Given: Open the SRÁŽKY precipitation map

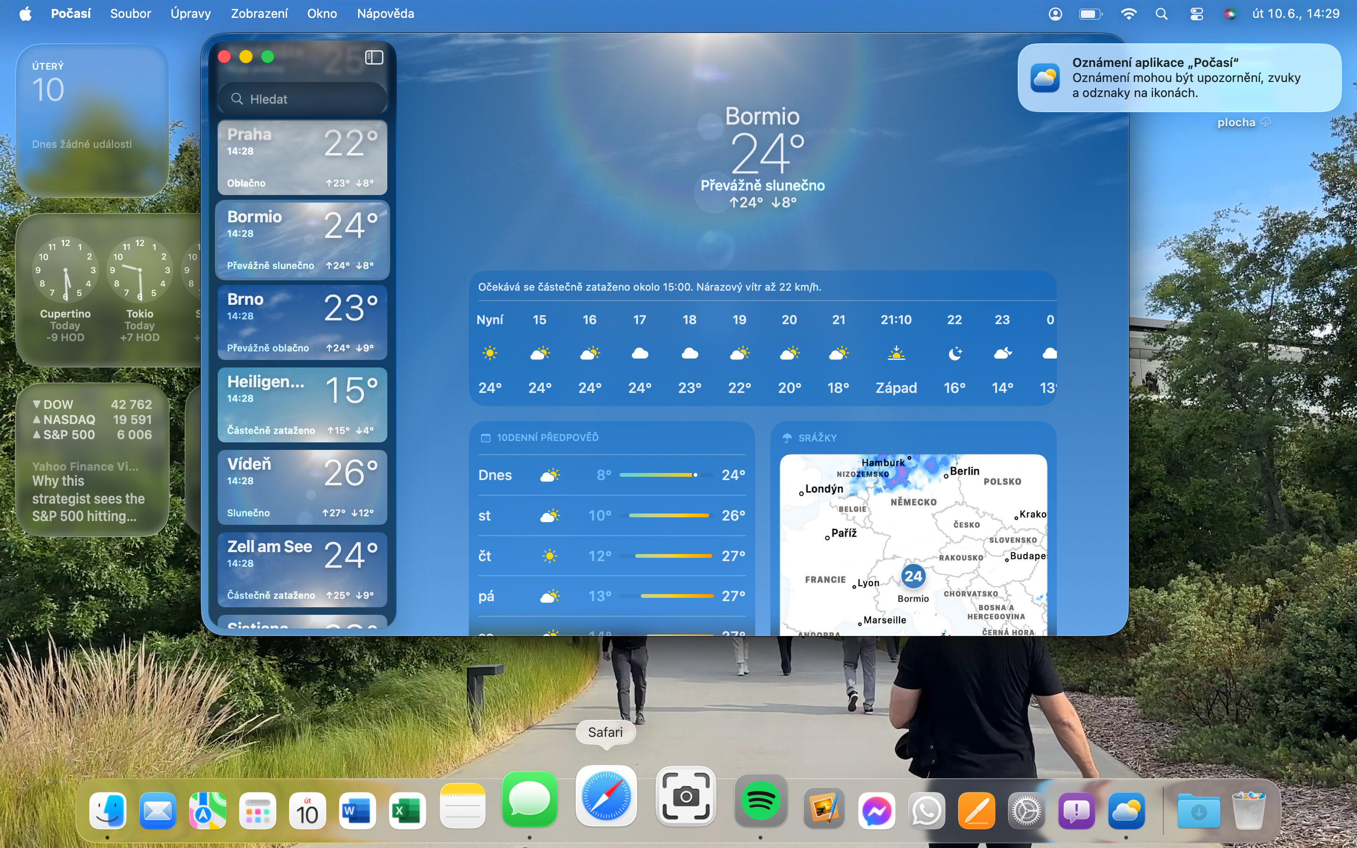Looking at the screenshot, I should point(913,544).
